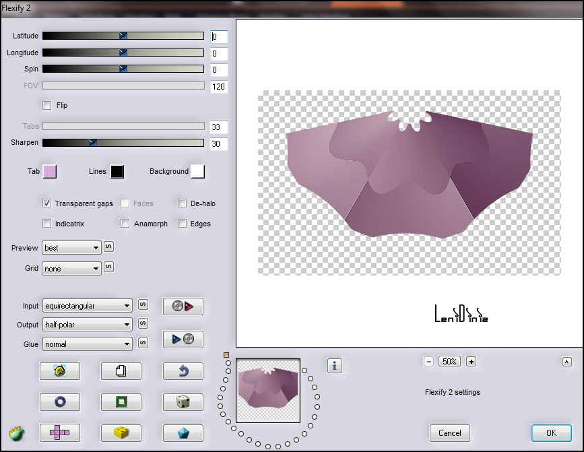
Task: Enable the Flip checkbox
Action: pyautogui.click(x=47, y=105)
